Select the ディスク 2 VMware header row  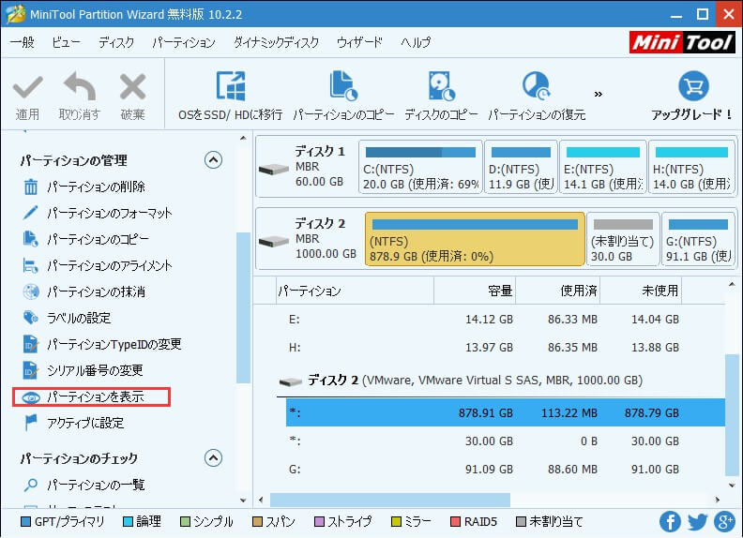pyautogui.click(x=501, y=381)
